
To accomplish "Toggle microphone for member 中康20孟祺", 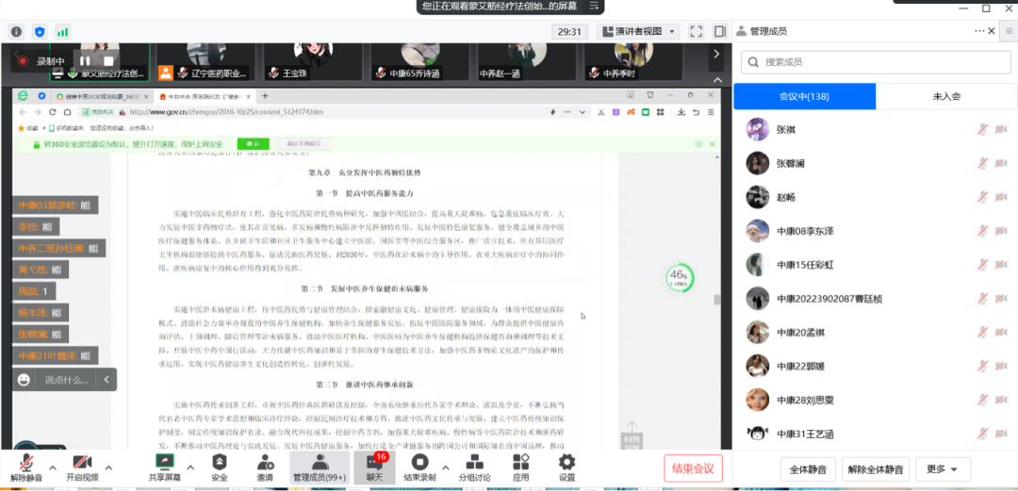I will (983, 332).
